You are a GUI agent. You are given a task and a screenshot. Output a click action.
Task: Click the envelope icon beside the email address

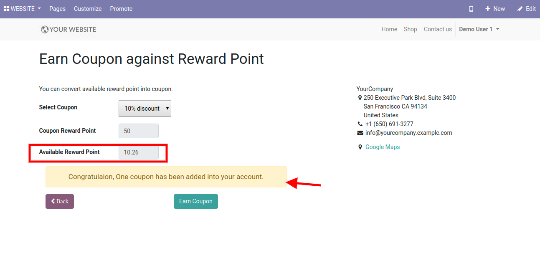click(360, 133)
